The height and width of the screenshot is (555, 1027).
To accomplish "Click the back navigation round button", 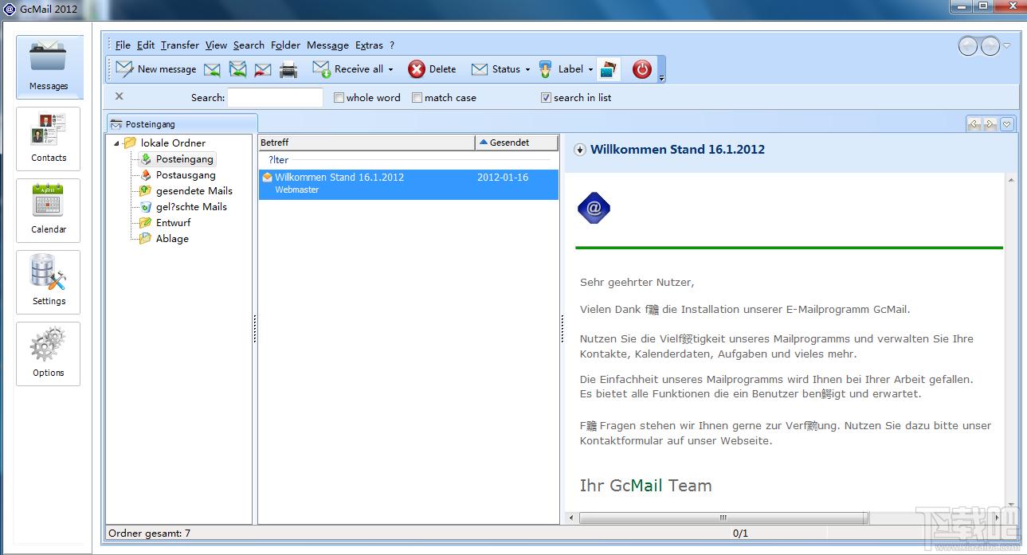I will click(x=967, y=46).
